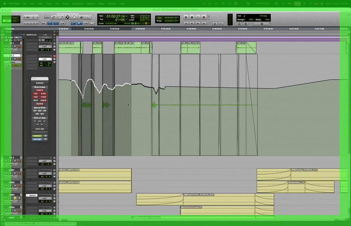
Task: Open the AudioSuite menu
Action: pos(79,3)
